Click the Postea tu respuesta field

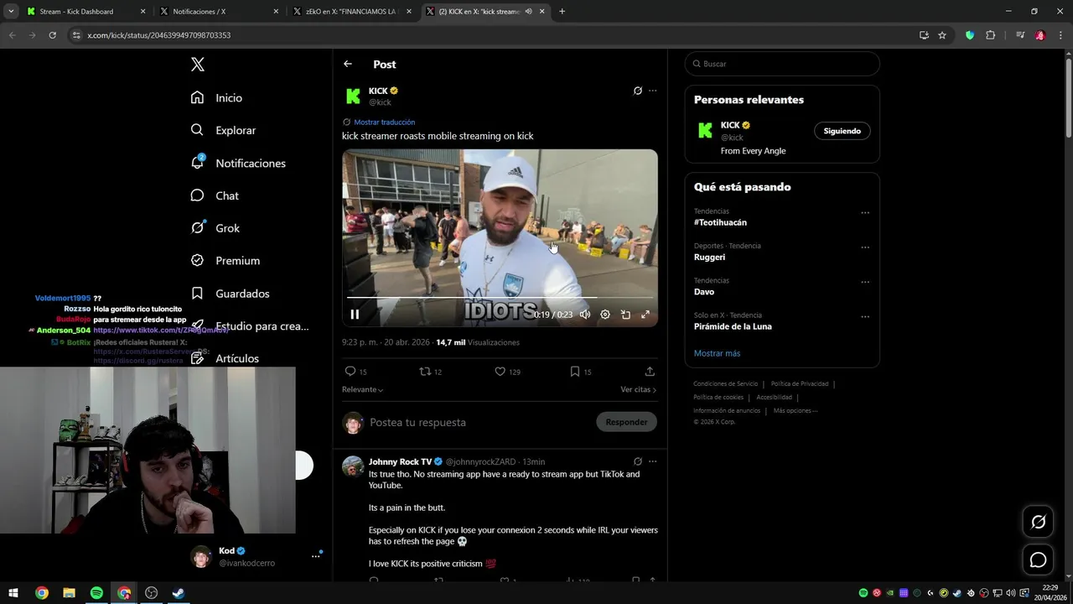pyautogui.click(x=478, y=422)
